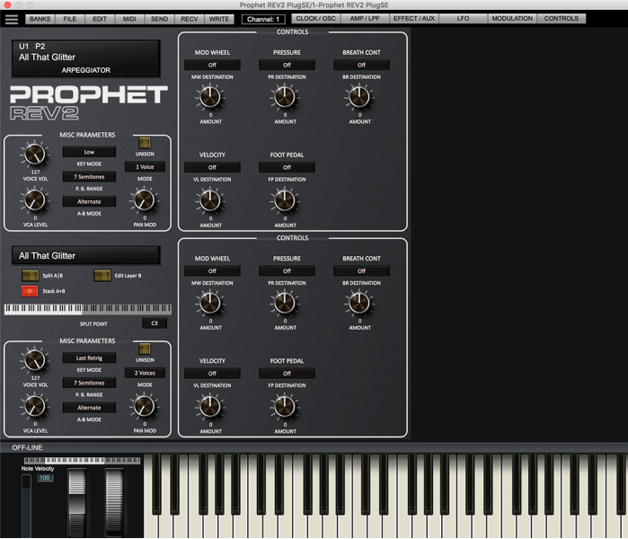The width and height of the screenshot is (628, 539).
Task: Click lower Breath Cont amount knob
Action: [359, 303]
